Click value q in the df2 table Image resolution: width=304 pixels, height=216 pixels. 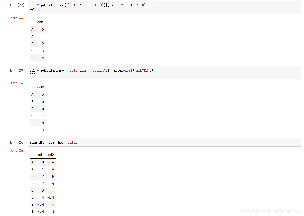(x=43, y=109)
